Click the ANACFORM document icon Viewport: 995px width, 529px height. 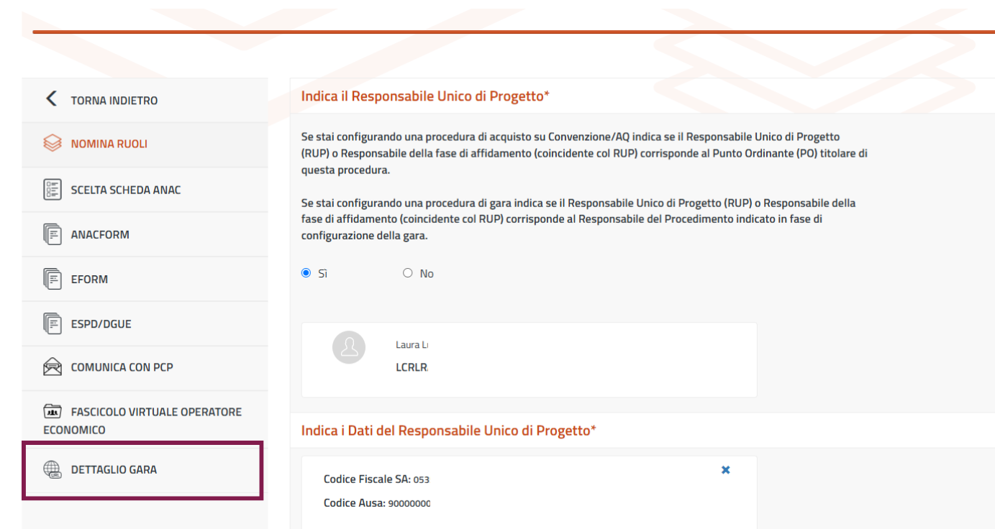[x=53, y=234]
